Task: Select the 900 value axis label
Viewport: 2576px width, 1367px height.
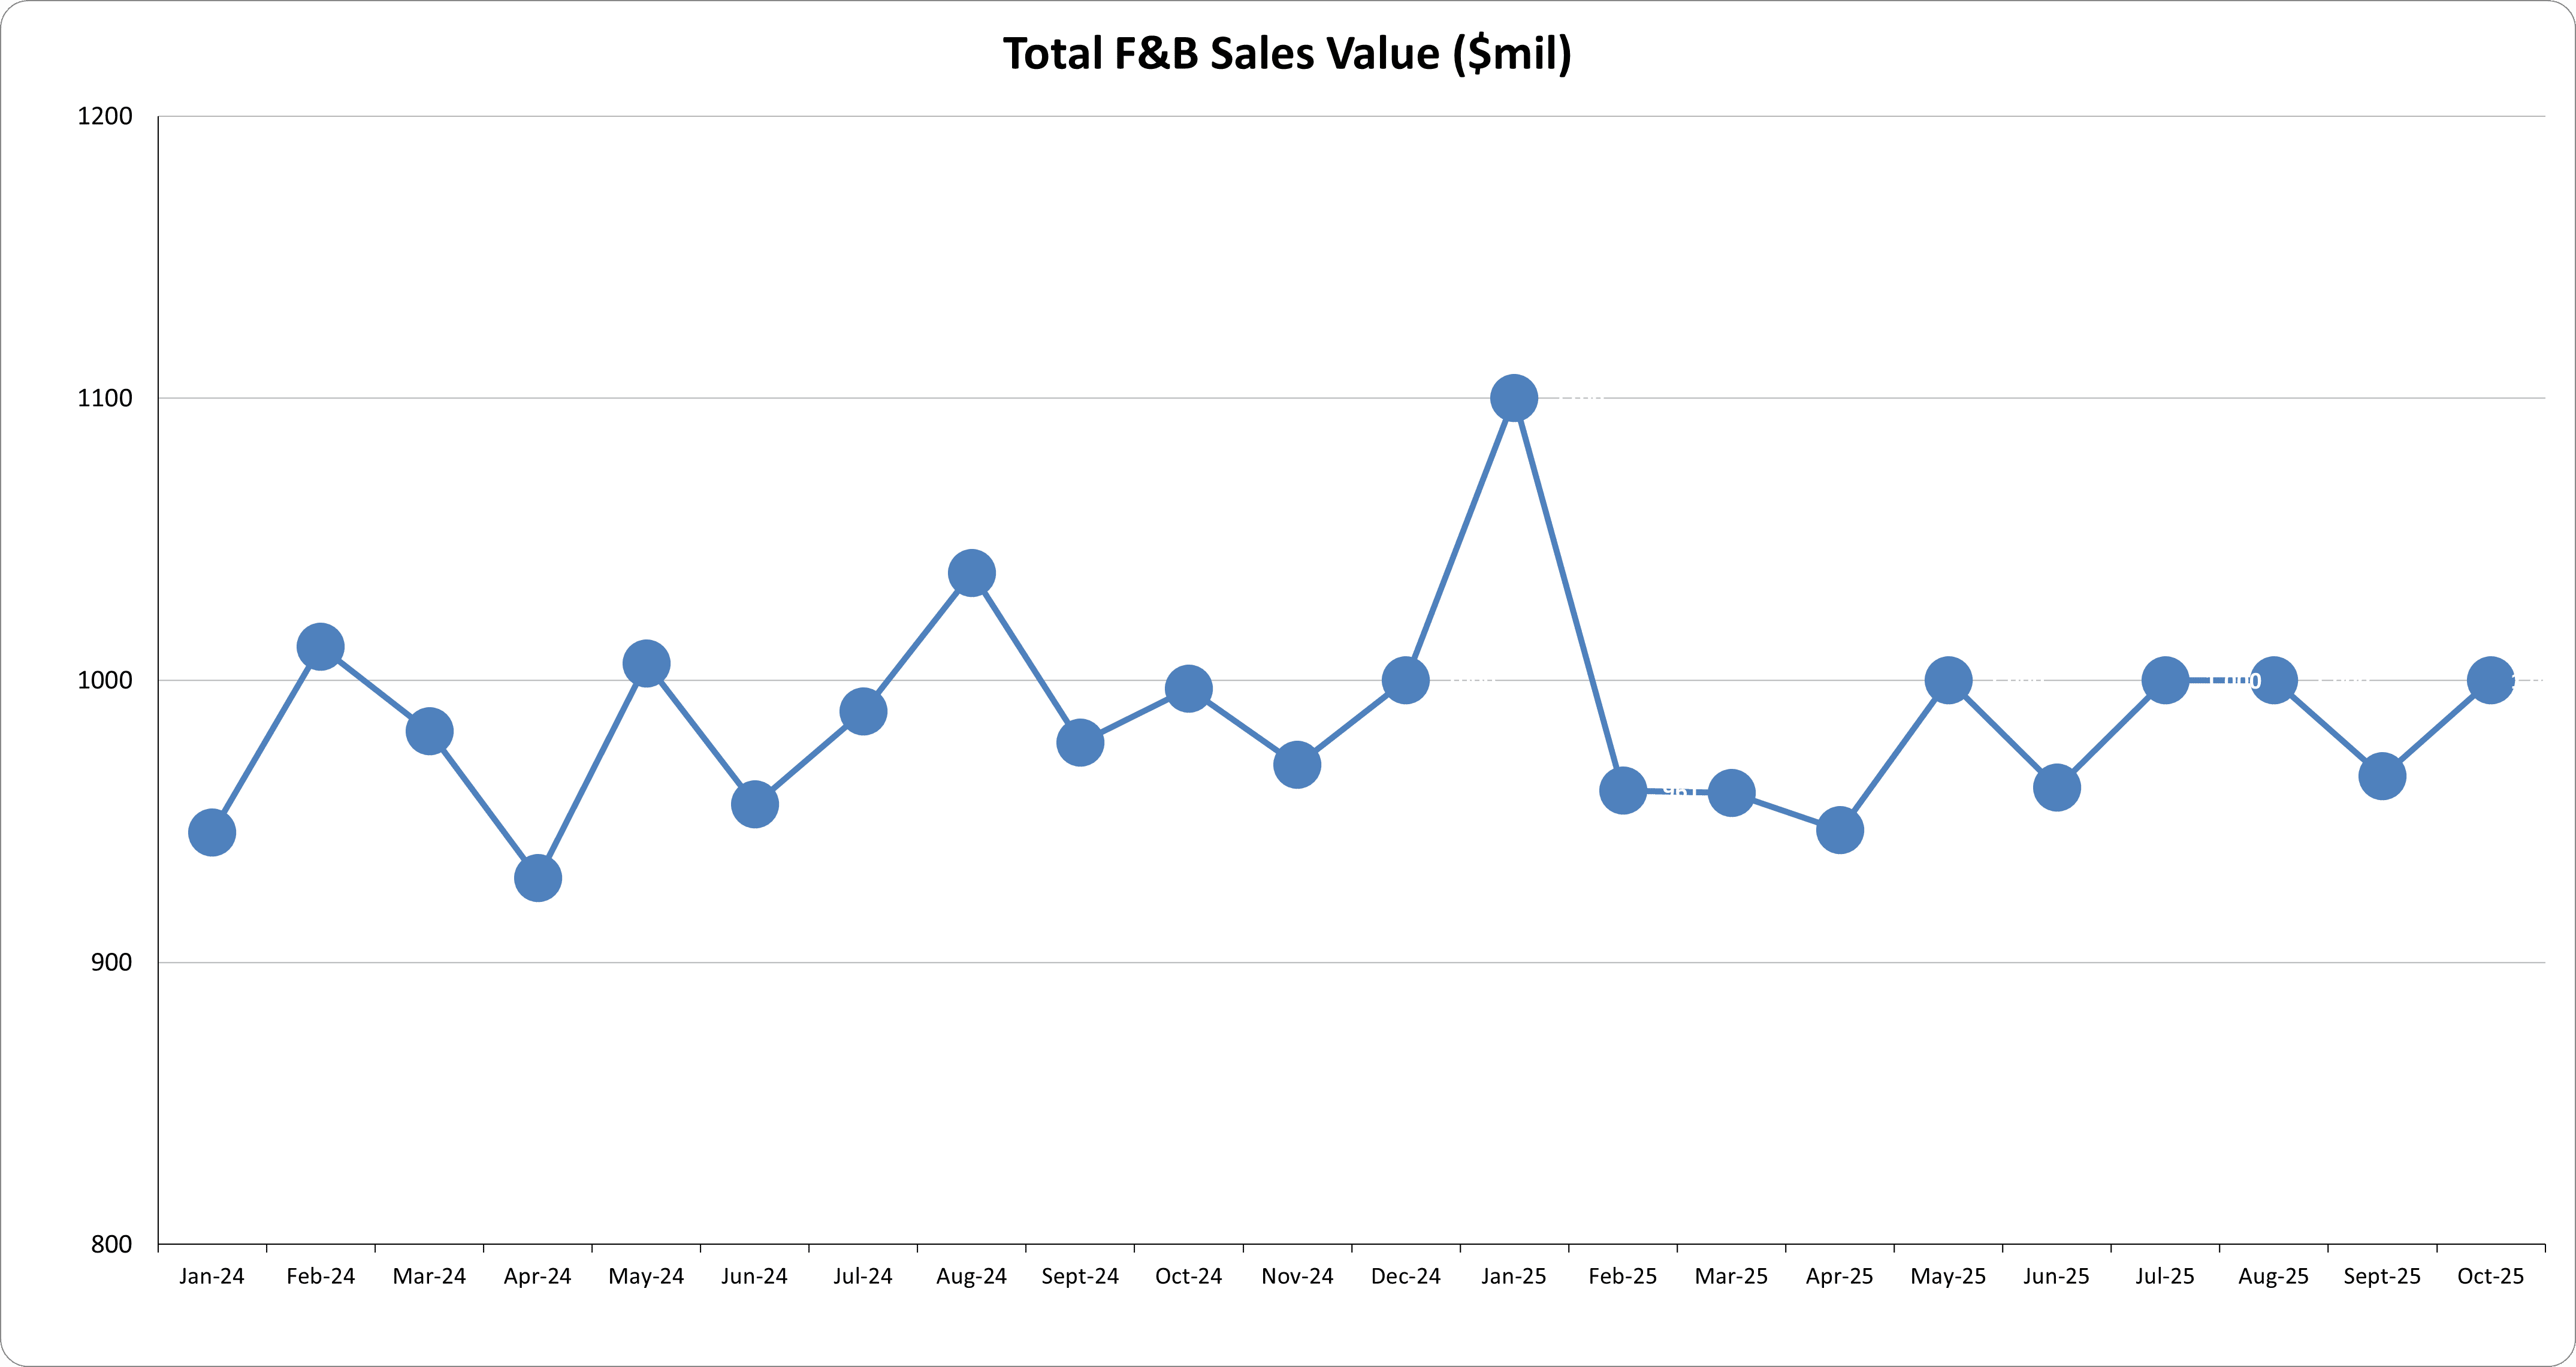Action: pos(111,962)
